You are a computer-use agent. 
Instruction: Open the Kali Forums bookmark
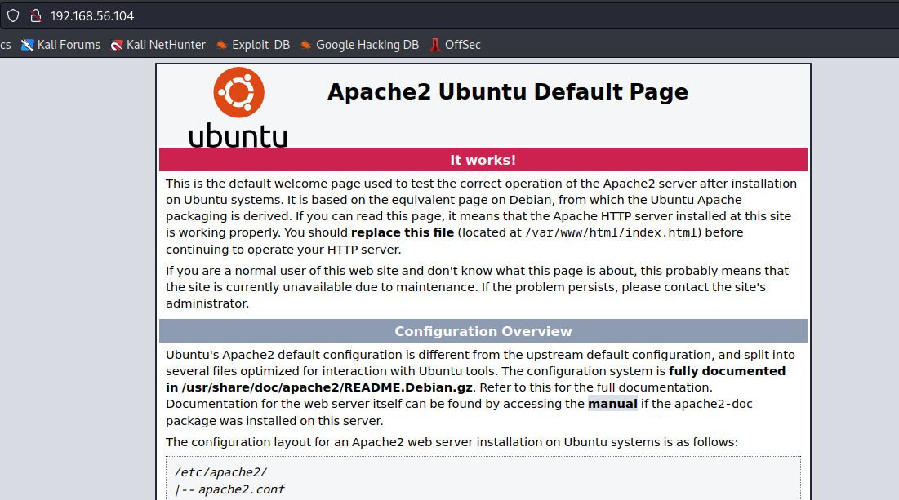tap(60, 45)
